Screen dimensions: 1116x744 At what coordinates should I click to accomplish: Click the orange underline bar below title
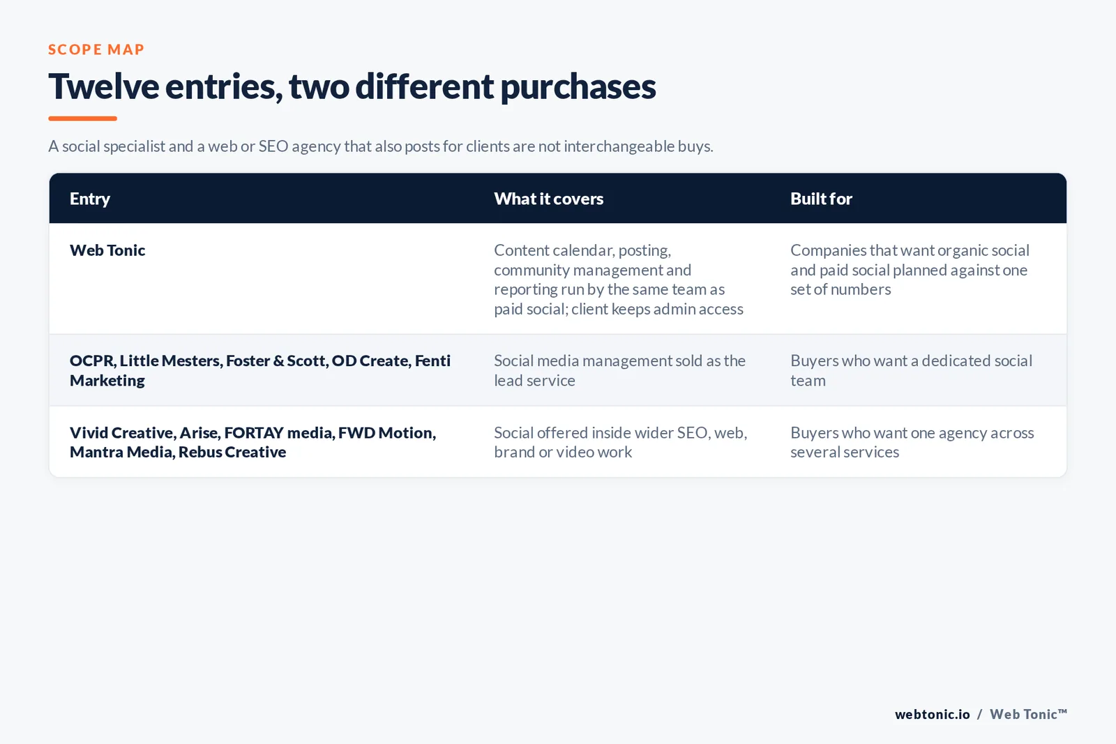click(x=82, y=119)
